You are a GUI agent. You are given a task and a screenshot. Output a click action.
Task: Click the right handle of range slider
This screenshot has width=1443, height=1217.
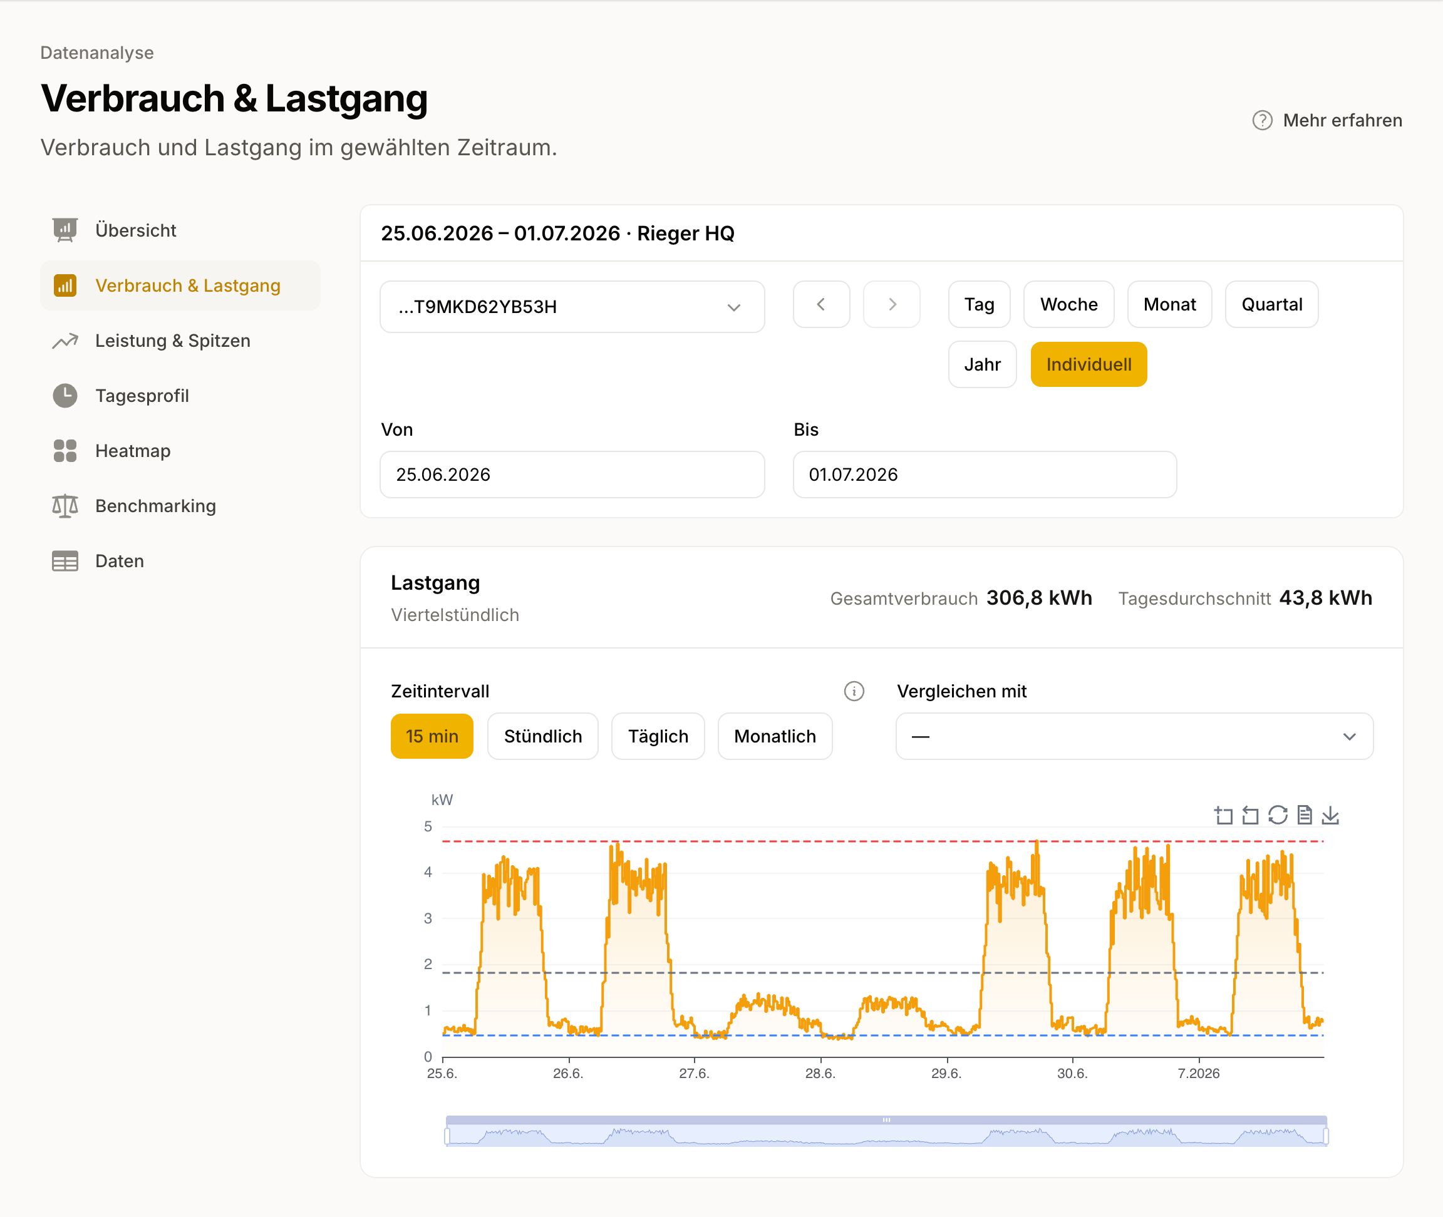point(1326,1136)
